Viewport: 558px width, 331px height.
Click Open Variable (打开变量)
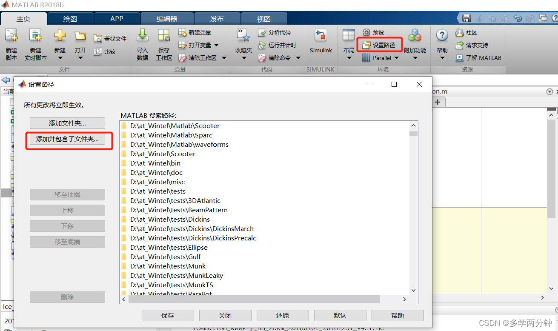tap(195, 45)
